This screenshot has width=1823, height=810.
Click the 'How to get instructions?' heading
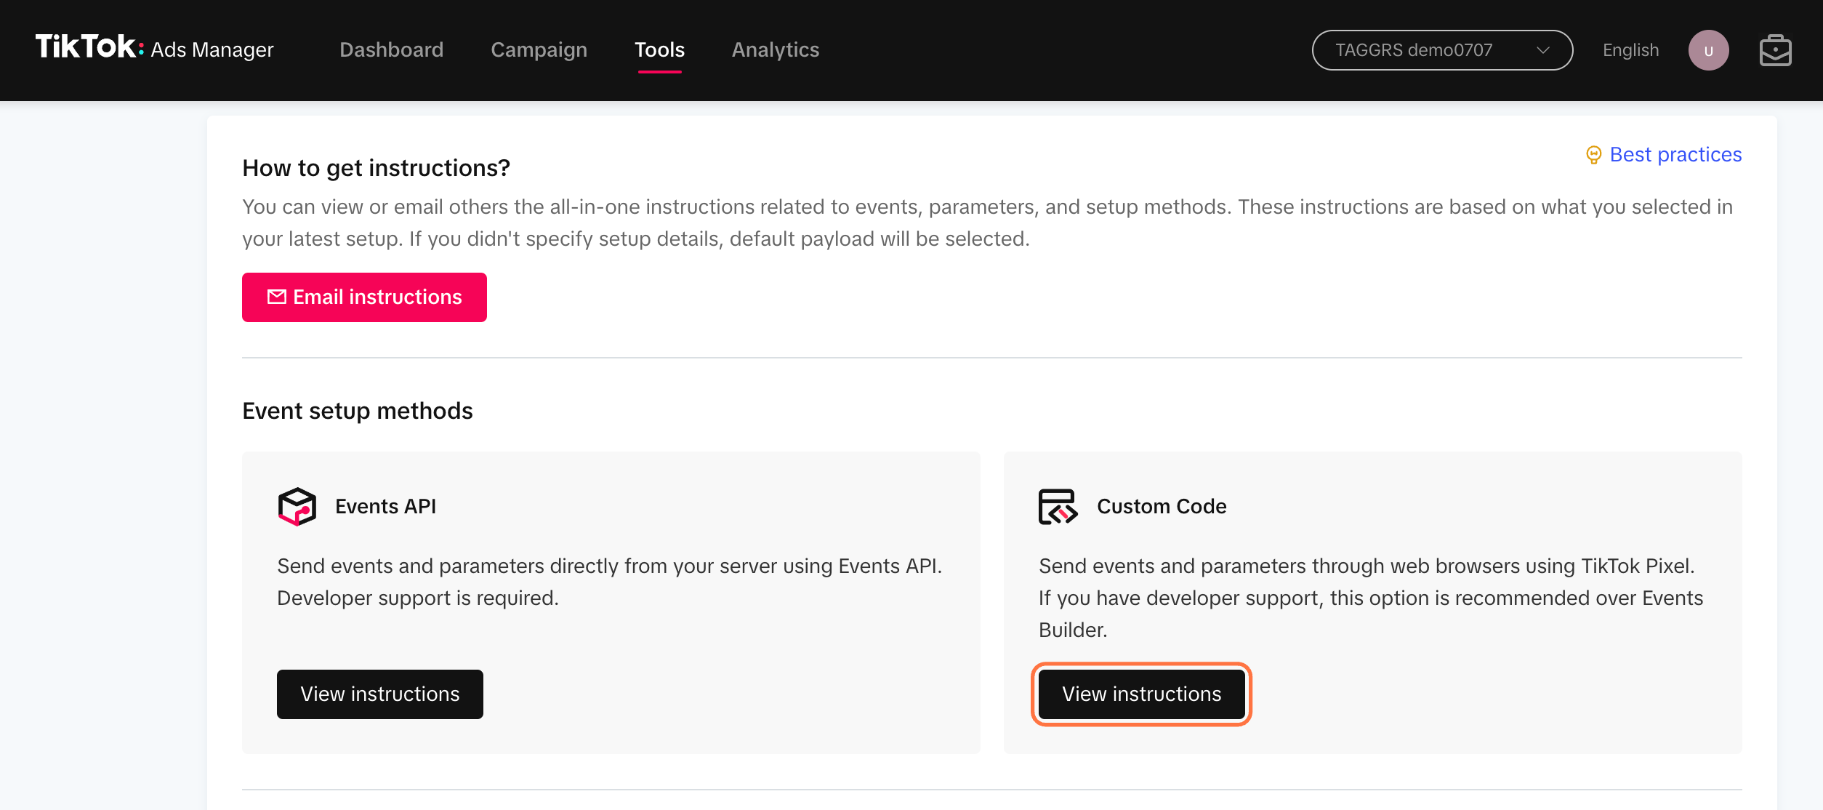tap(376, 168)
